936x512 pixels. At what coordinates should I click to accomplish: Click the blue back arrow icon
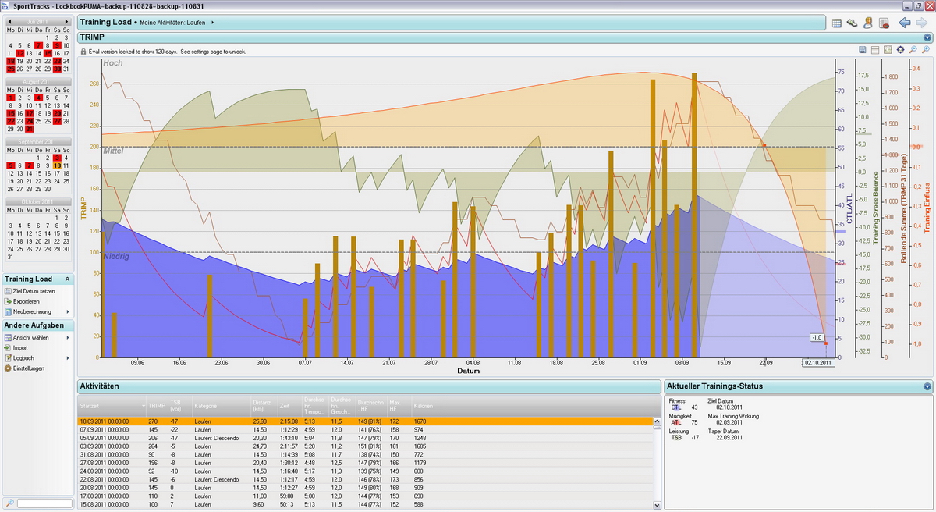pos(905,23)
